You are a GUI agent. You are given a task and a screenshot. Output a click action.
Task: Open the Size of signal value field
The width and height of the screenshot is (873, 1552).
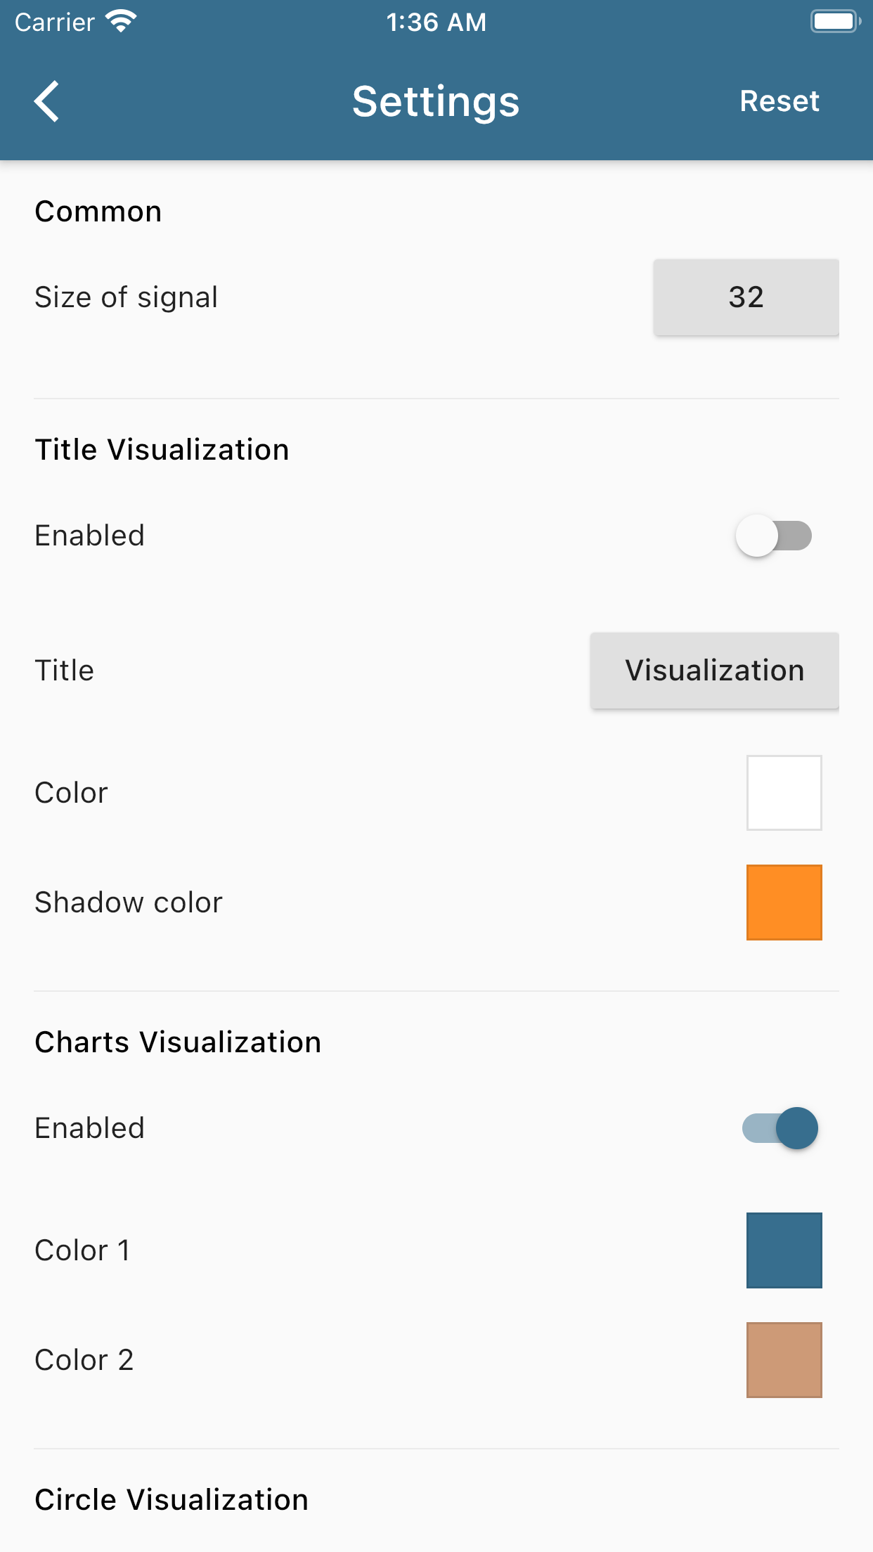point(746,297)
